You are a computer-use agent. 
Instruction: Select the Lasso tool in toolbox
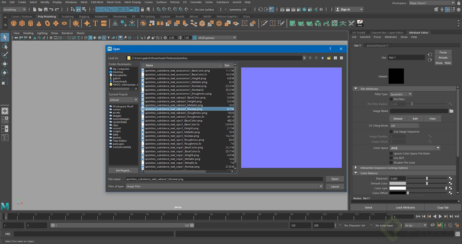point(5,46)
